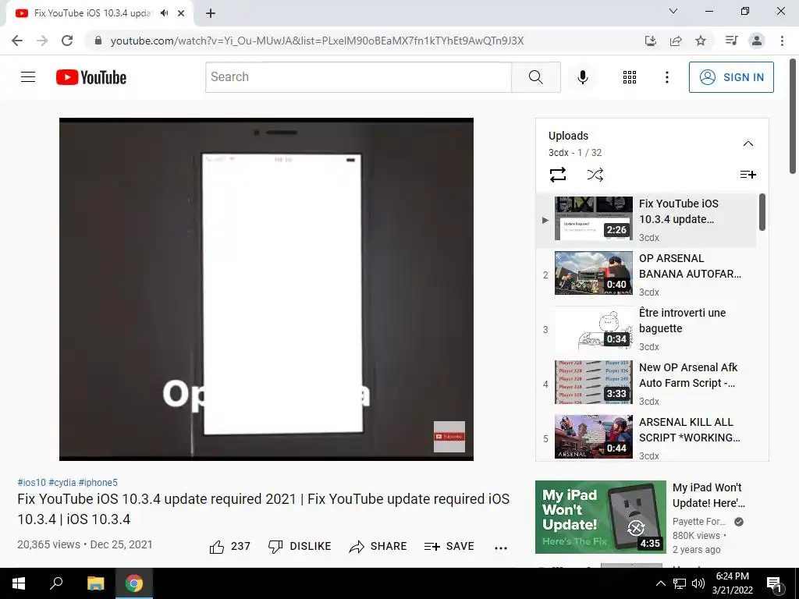The height and width of the screenshot is (599, 799).
Task: Collapse the Uploads playlist panel
Action: (x=748, y=144)
